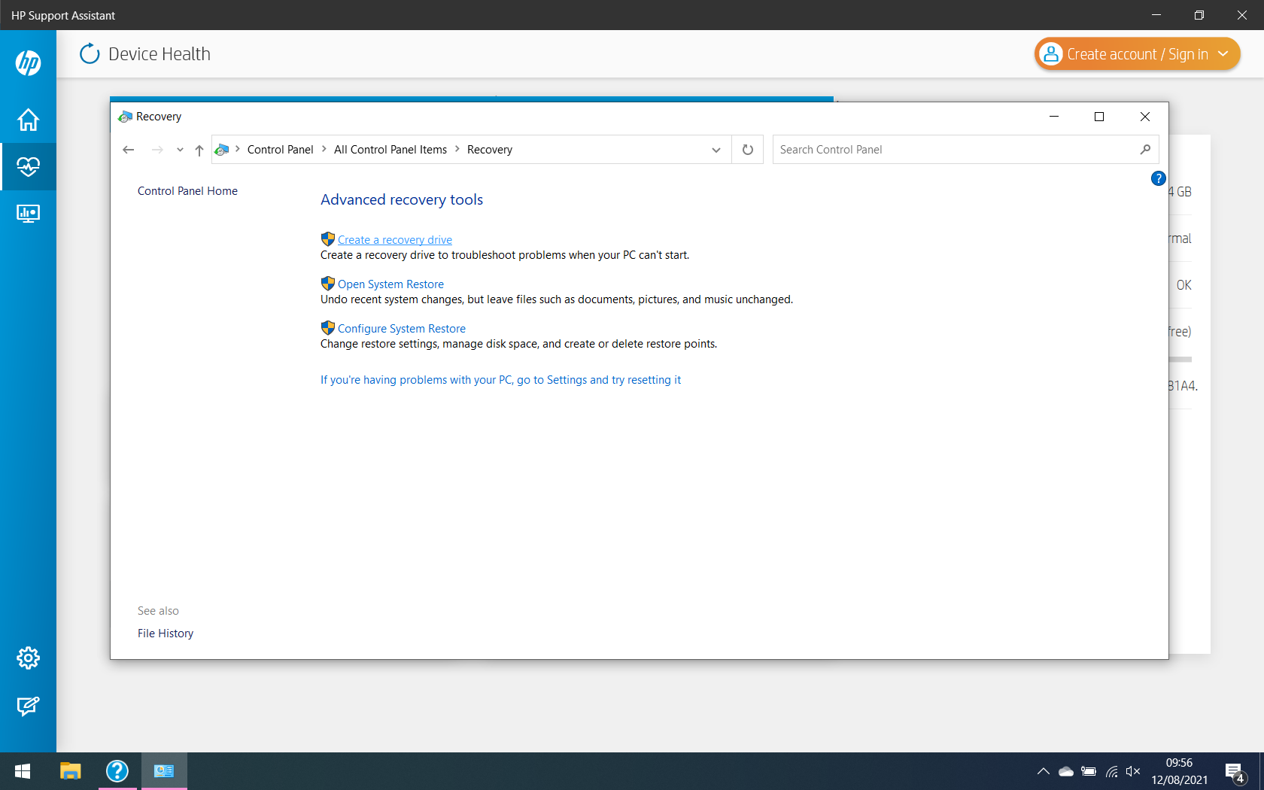Open the diagnostics monitor icon in sidebar

[x=28, y=214]
